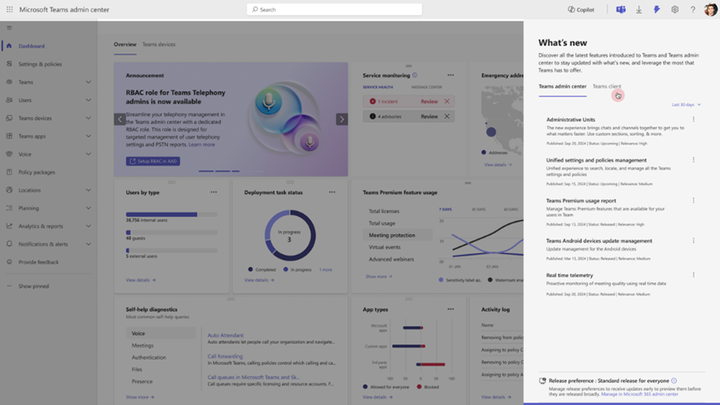The height and width of the screenshot is (405, 720).
Task: Open the Call forwarding help link
Action: [x=225, y=356]
